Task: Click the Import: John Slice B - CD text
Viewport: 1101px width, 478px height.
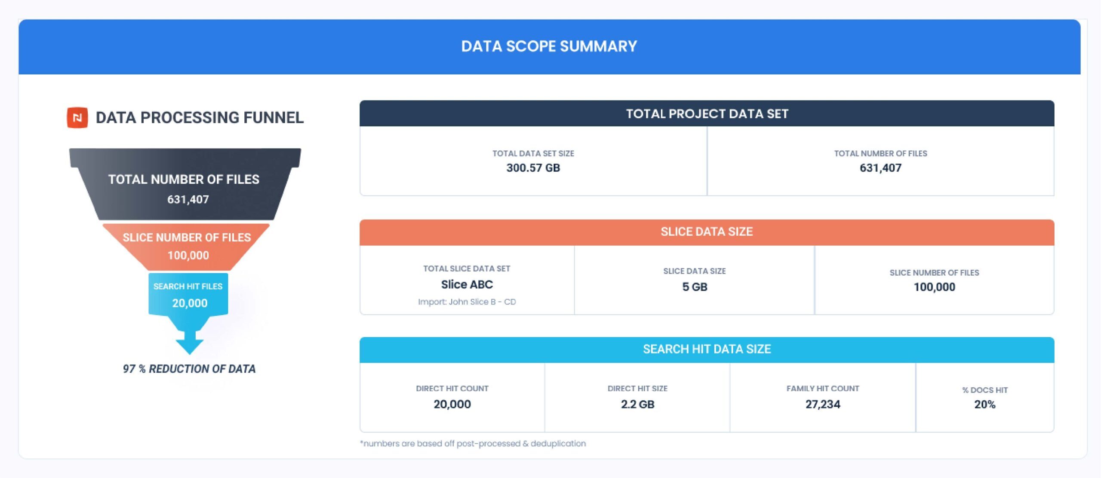Action: point(467,302)
